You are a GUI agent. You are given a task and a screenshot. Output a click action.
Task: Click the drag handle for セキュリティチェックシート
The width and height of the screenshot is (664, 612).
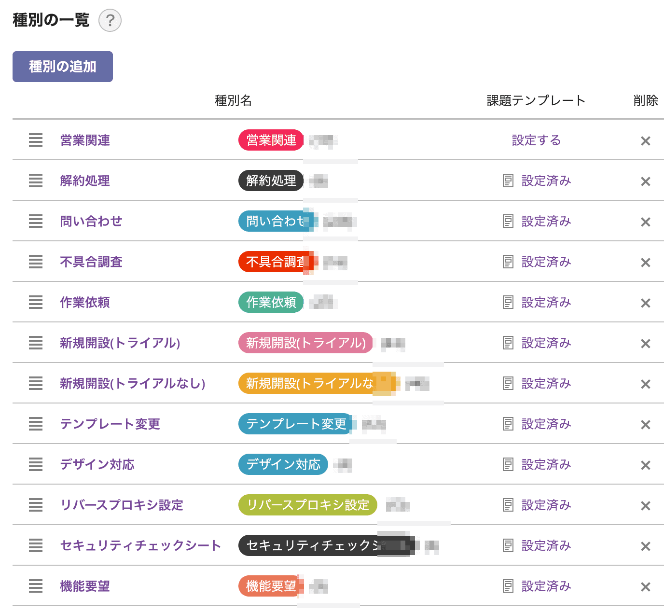pos(36,546)
